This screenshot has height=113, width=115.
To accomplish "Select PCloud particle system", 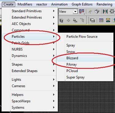I will [x=85, y=71].
